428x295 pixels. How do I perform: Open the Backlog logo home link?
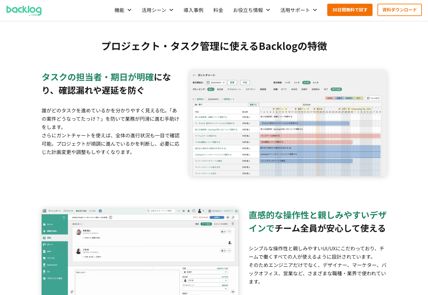pyautogui.click(x=24, y=10)
